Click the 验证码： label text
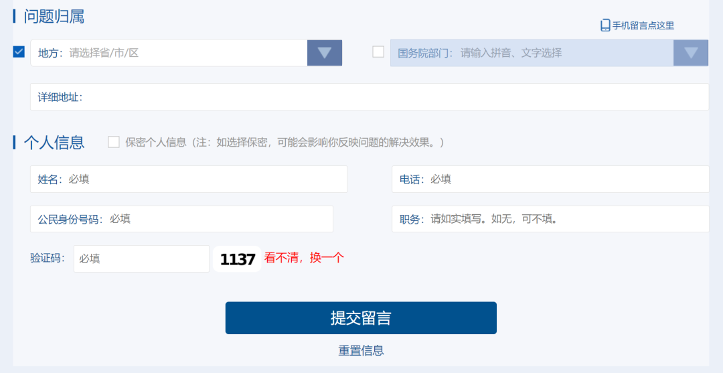This screenshot has width=723, height=373. [48, 258]
